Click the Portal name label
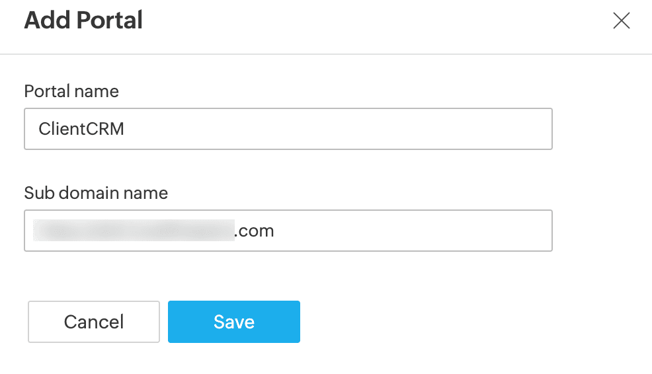Image resolution: width=652 pixels, height=374 pixels. (x=71, y=91)
